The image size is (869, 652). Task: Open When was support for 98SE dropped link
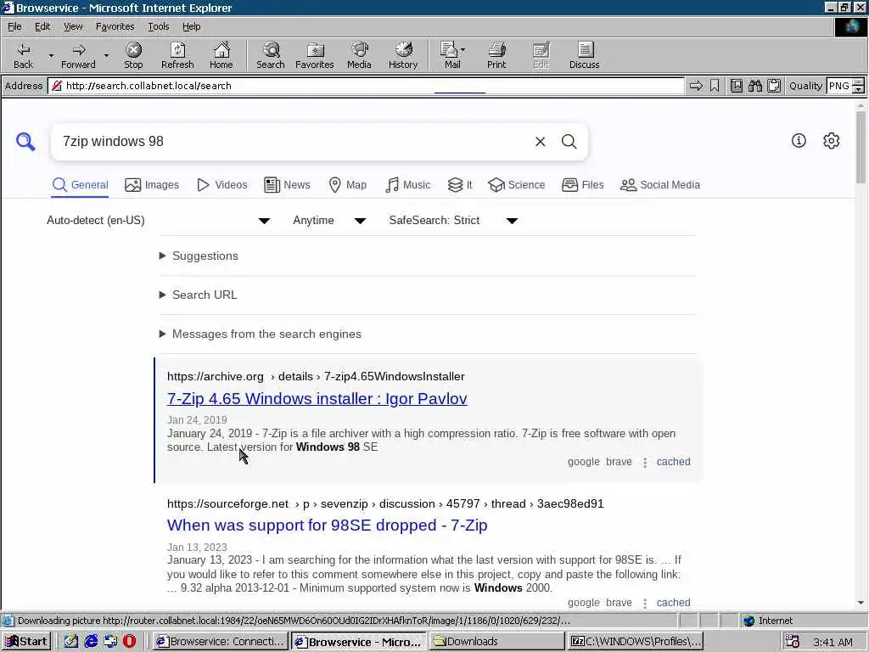click(327, 525)
